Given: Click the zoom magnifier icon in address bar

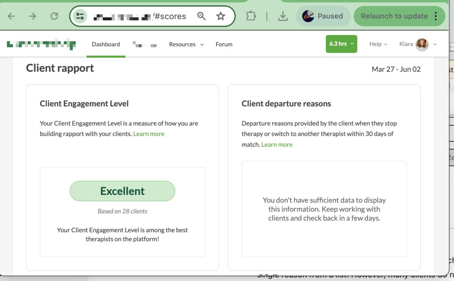Looking at the screenshot, I should point(201,16).
